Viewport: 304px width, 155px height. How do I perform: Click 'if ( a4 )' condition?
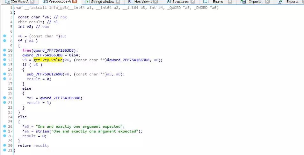28,41
